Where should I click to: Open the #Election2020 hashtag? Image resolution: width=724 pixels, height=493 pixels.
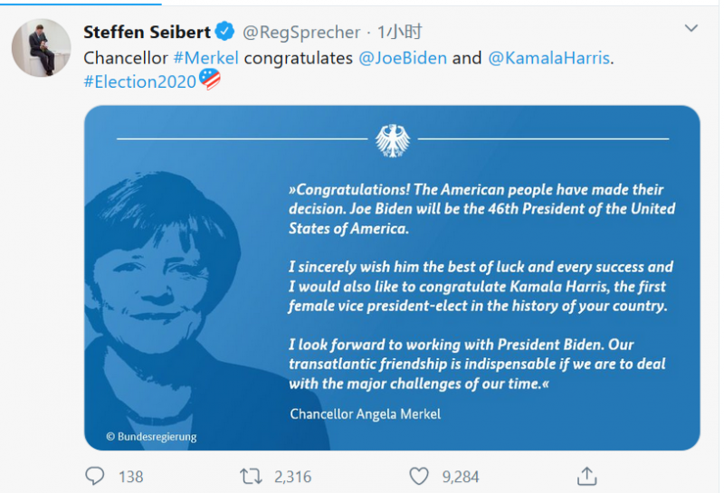click(140, 81)
